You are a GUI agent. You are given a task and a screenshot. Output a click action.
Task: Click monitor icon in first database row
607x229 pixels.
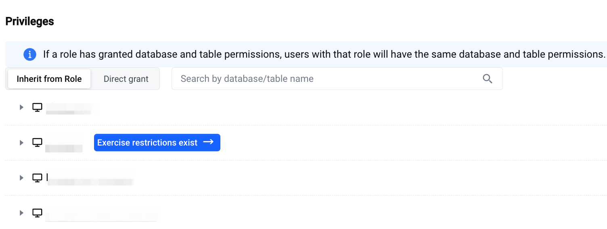click(37, 107)
